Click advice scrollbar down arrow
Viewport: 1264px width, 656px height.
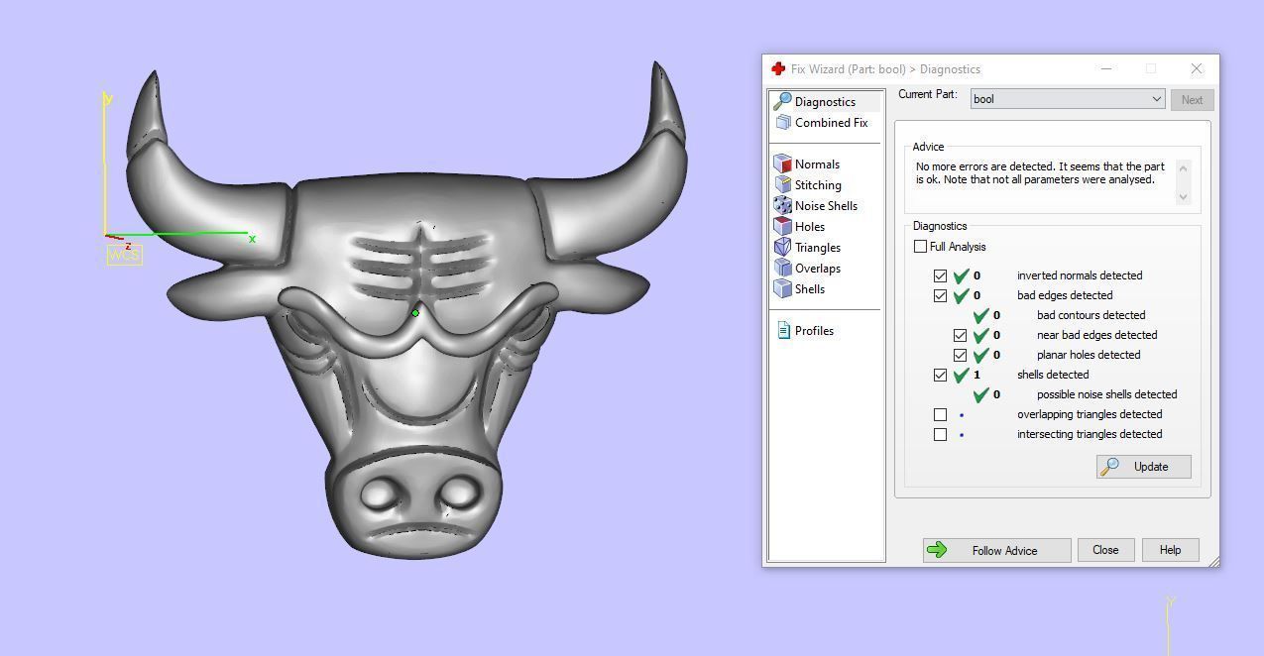1182,197
